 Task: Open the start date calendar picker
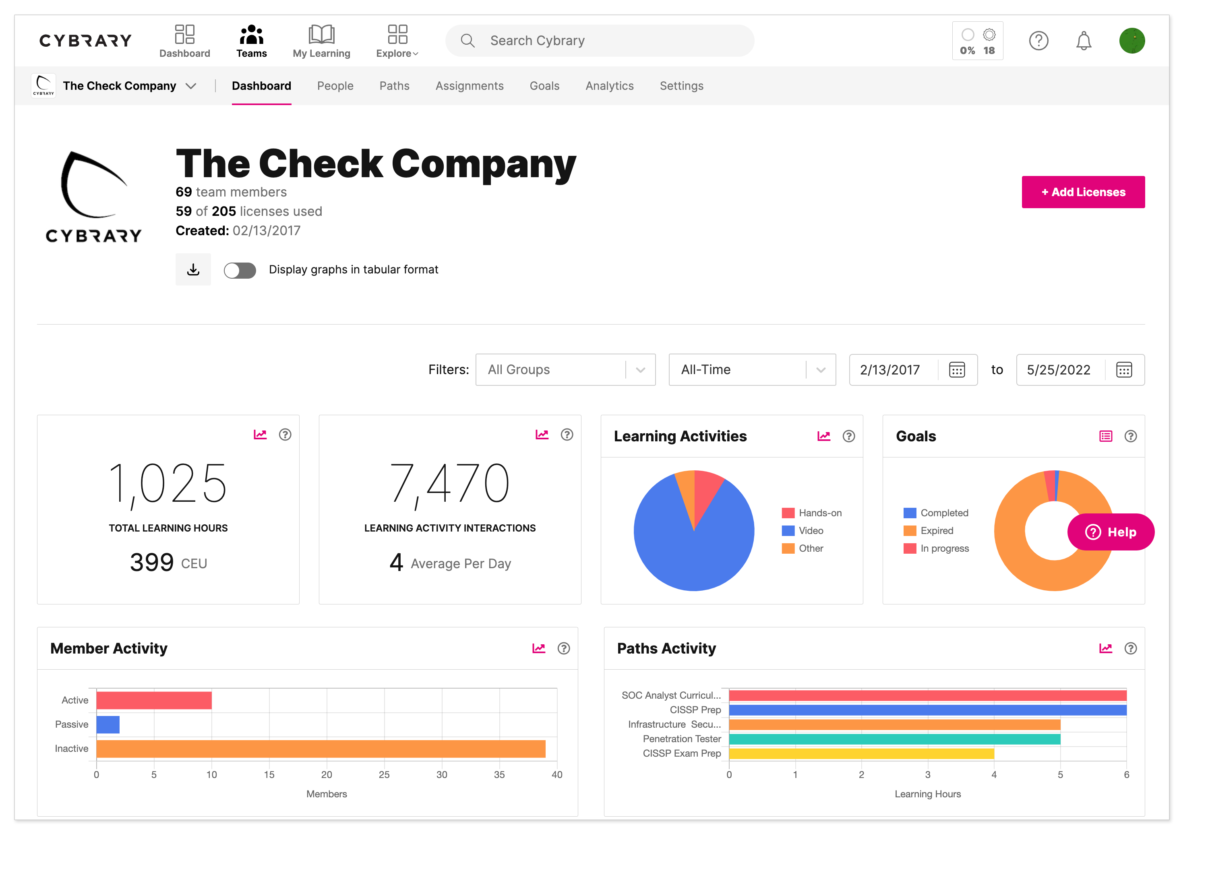(x=957, y=370)
